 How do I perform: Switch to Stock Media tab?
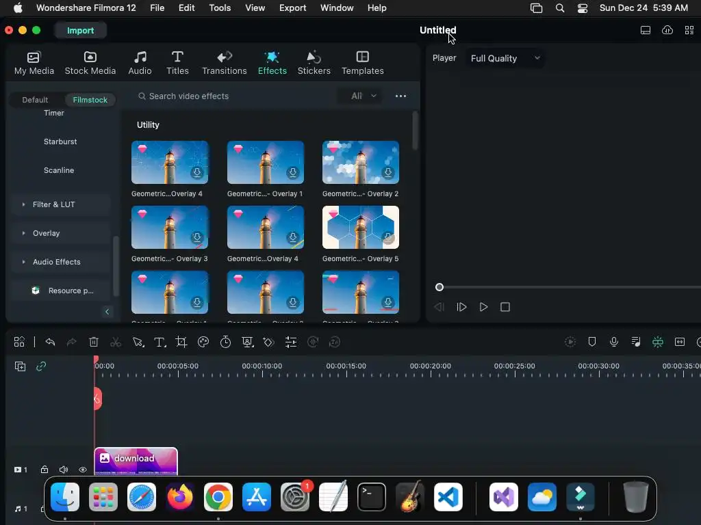90,63
